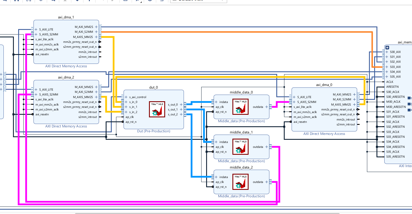Image resolution: width=412 pixels, height=214 pixels.
Task: Select the ARESETN pin on axi_mem block
Action: (392, 87)
